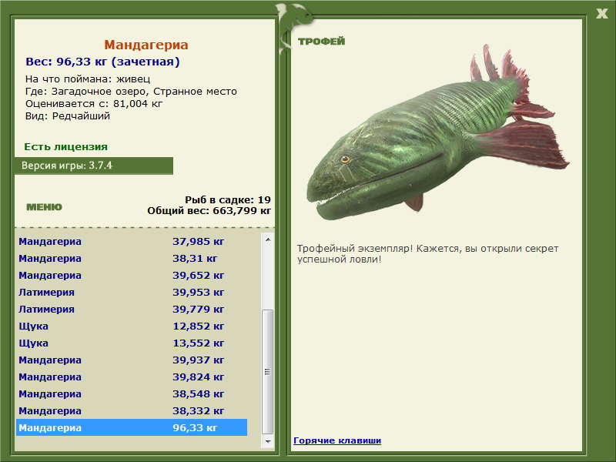Image resolution: width=616 pixels, height=462 pixels.
Task: Select Мандагериа 39,937 кг entry
Action: pos(132,360)
